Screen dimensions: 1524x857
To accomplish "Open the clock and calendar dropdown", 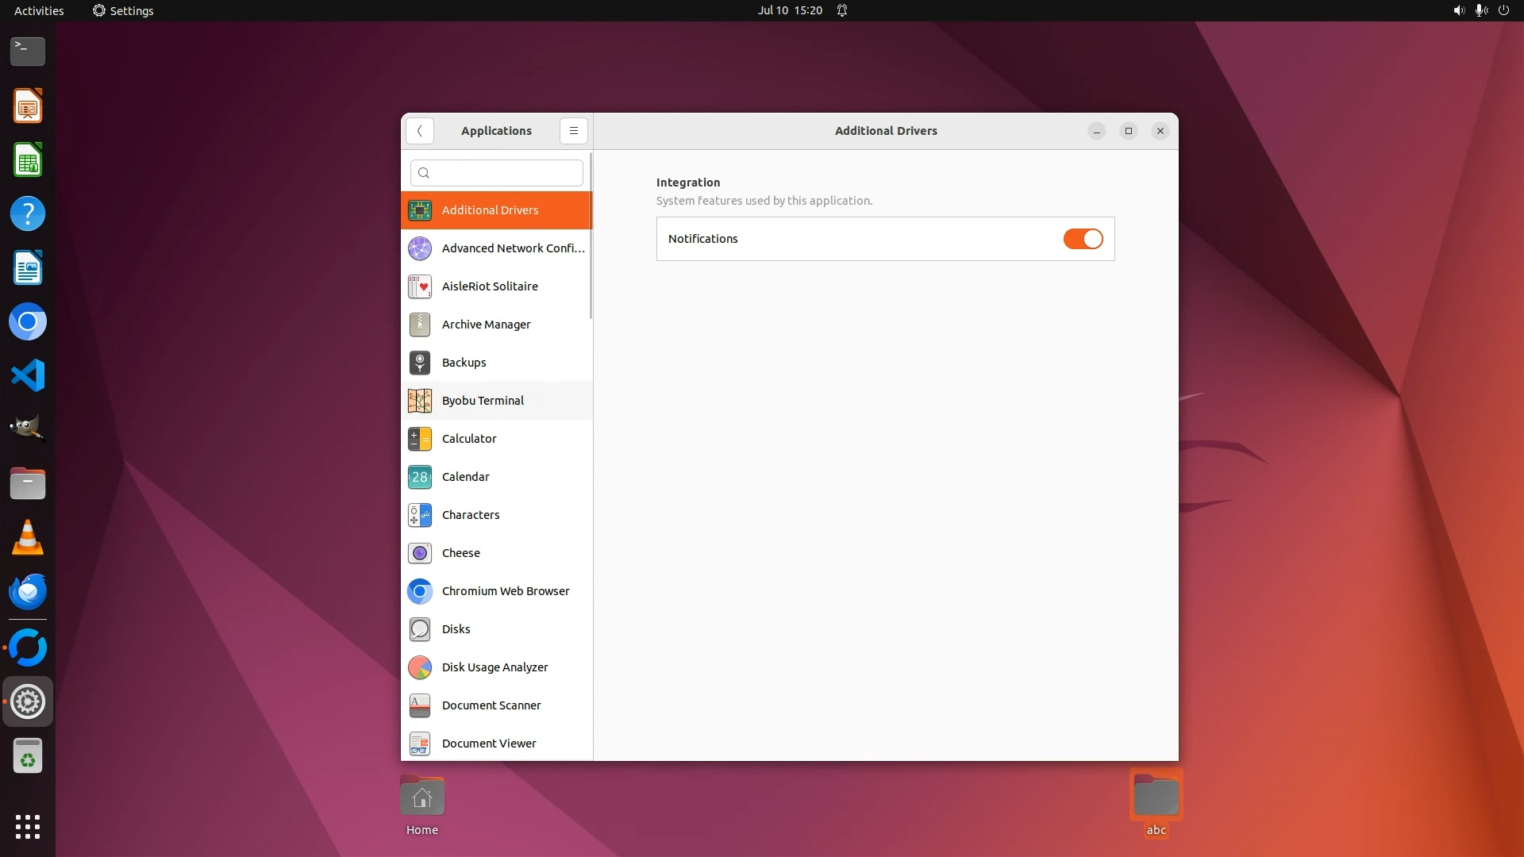I will pos(789,10).
